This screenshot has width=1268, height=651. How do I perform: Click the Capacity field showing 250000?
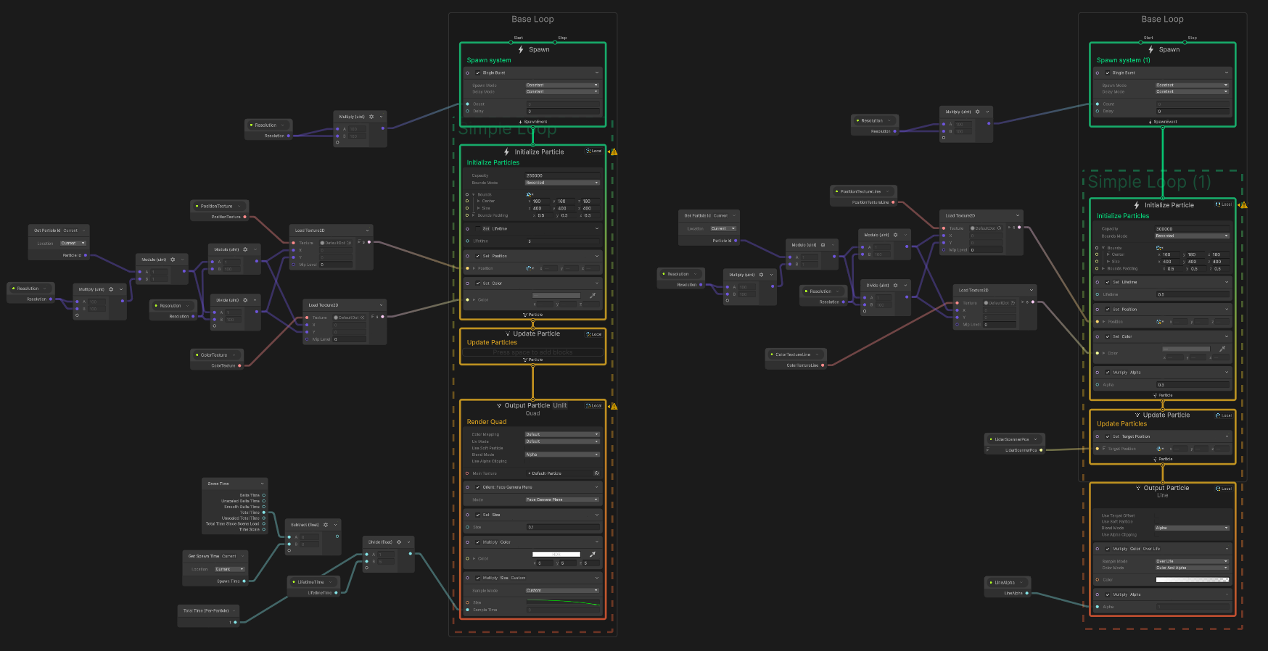562,175
